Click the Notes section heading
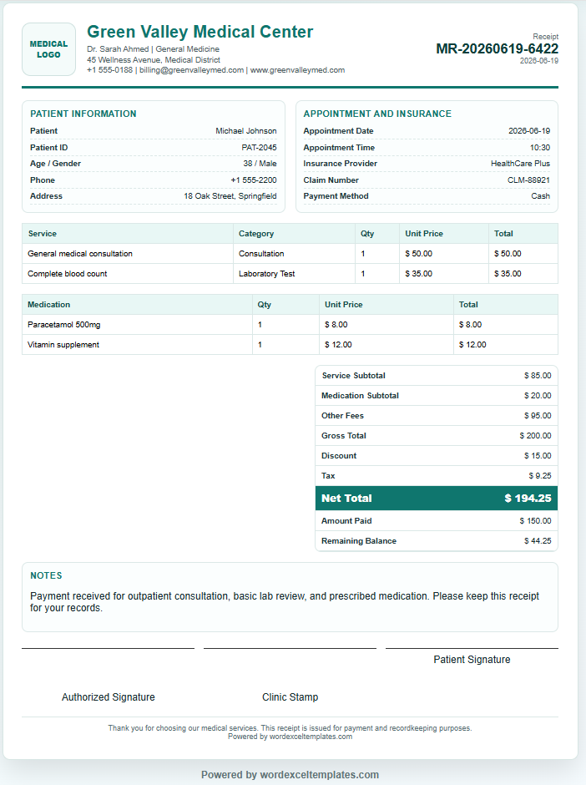This screenshot has width=586, height=785. coord(46,575)
